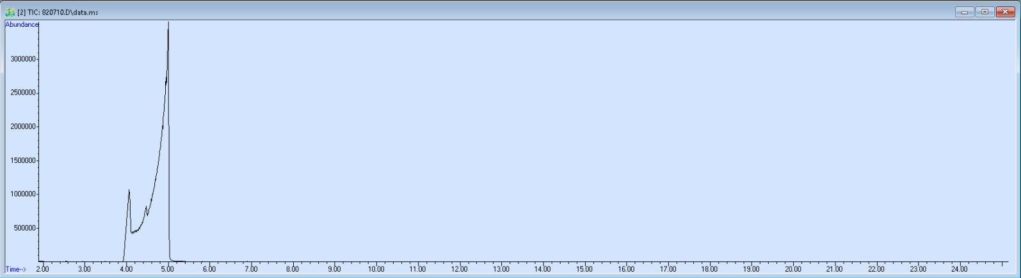Click the 1000000 abundance tick label
Image resolution: width=1021 pixels, height=278 pixels.
(23, 194)
